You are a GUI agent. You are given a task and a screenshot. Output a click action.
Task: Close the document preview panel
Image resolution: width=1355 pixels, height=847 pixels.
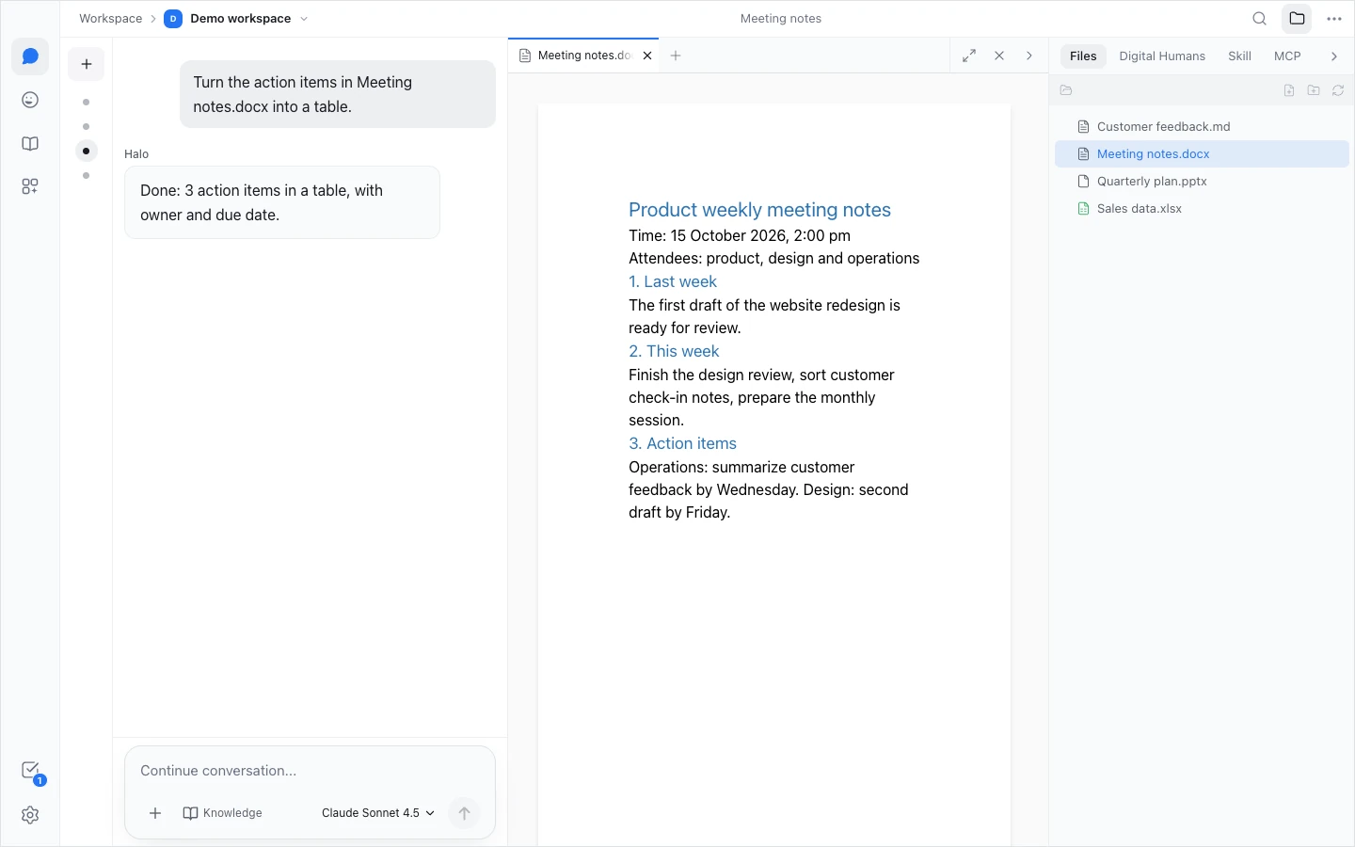pos(999,56)
